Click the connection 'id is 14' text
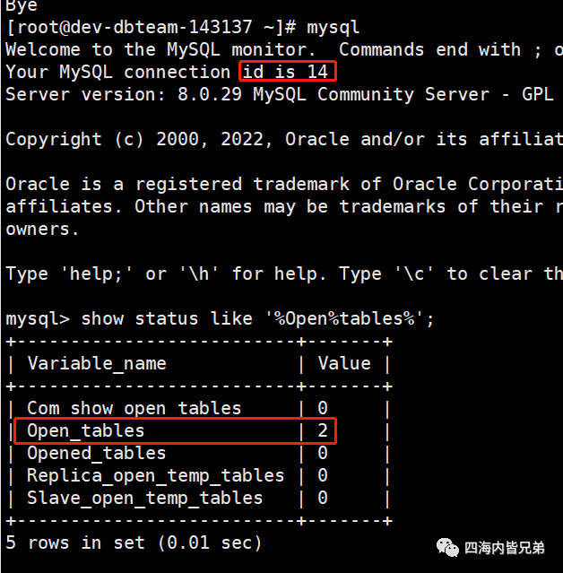This screenshot has height=573, width=563. tap(285, 71)
